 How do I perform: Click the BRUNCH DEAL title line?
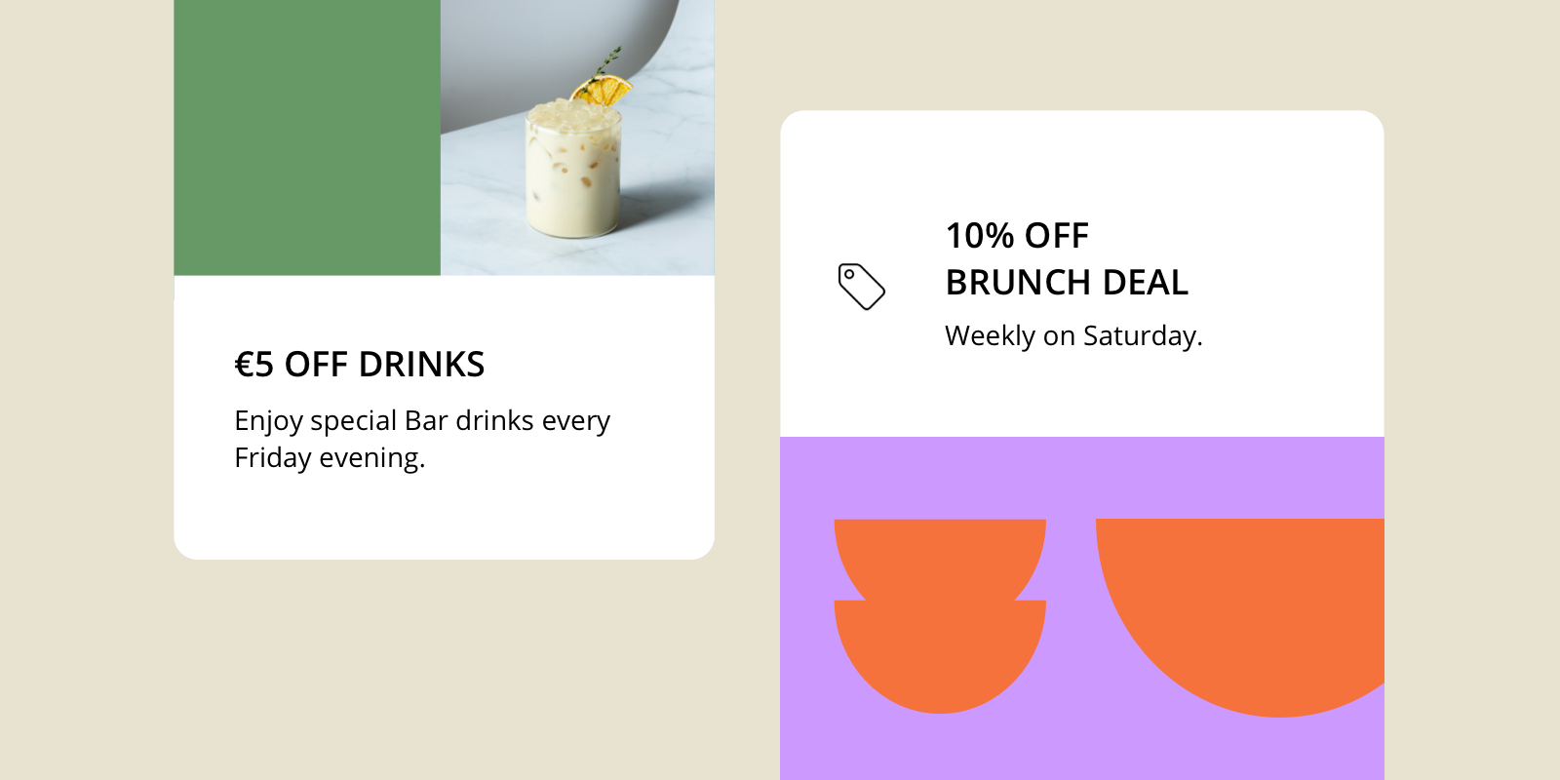point(1067,283)
